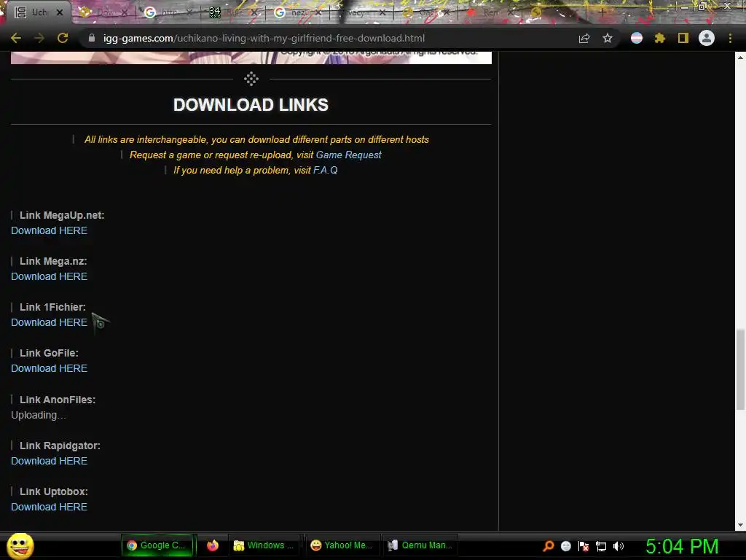The width and height of the screenshot is (746, 560).
Task: Open a new browser tab
Action: coord(602,12)
